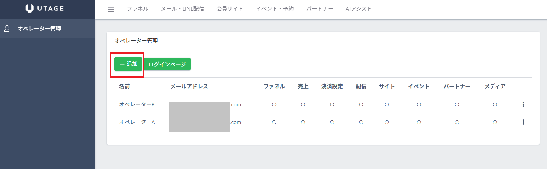This screenshot has height=169, width=547.
Task: Click the UTAGE logo in the header
Action: 45,9
